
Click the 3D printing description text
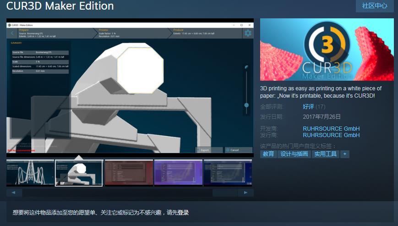click(321, 92)
